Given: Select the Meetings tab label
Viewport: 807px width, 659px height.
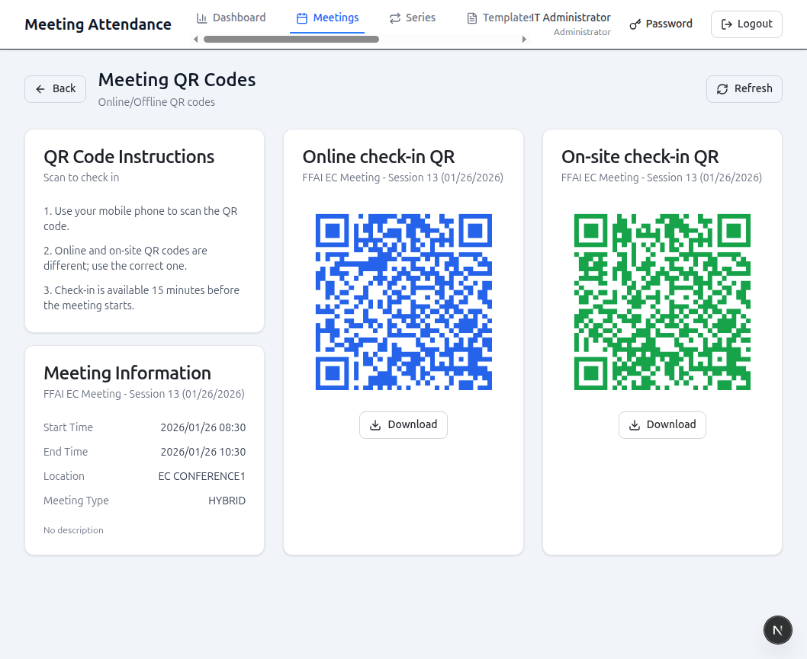Looking at the screenshot, I should (x=336, y=18).
